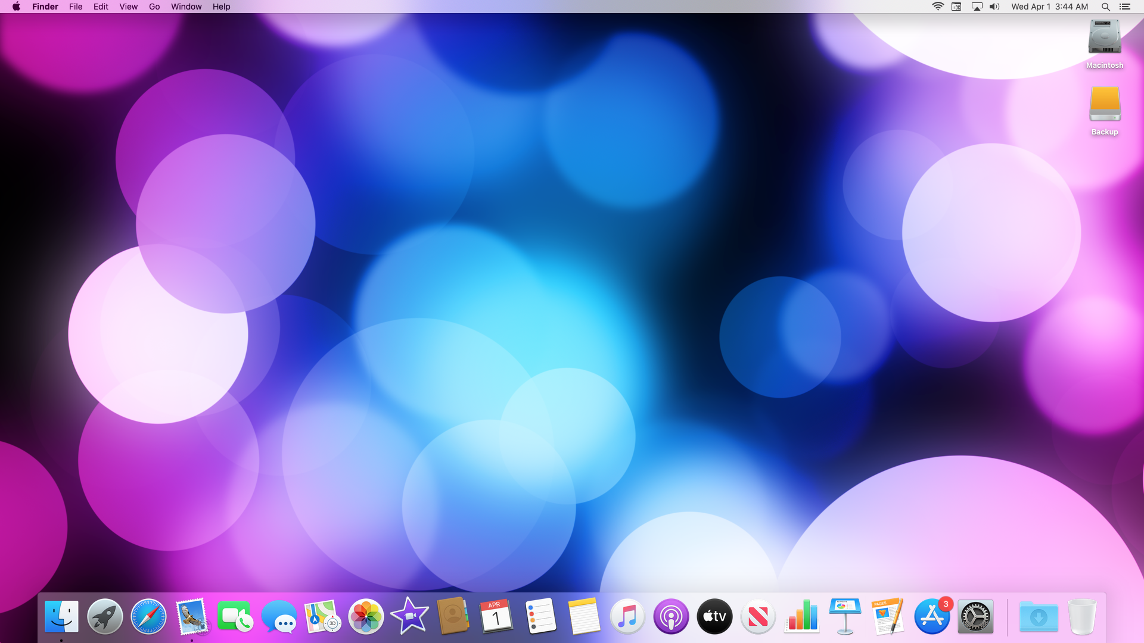Open the Wi-Fi status menu
The image size is (1144, 643).
click(x=938, y=7)
